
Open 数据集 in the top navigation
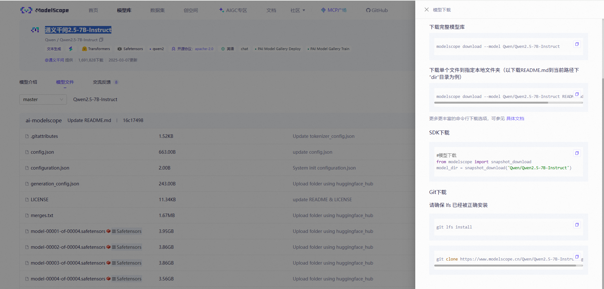pyautogui.click(x=157, y=10)
